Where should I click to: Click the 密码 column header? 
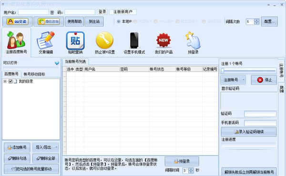[x=134, y=69]
